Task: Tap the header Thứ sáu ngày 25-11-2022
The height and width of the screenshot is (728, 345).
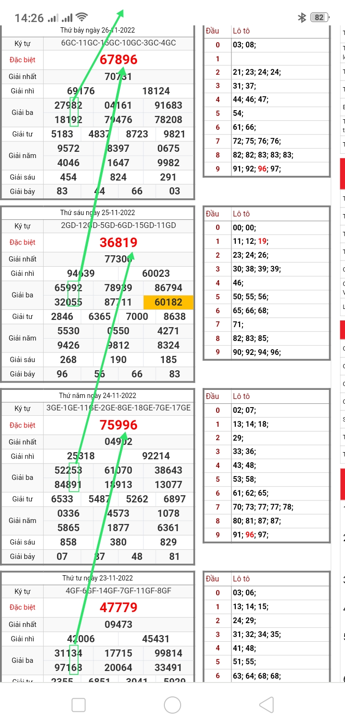Action: click(x=98, y=213)
